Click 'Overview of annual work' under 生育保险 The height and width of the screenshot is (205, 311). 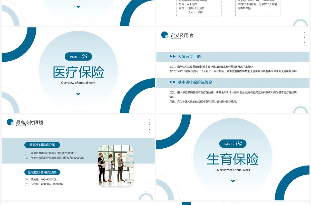point(233,170)
